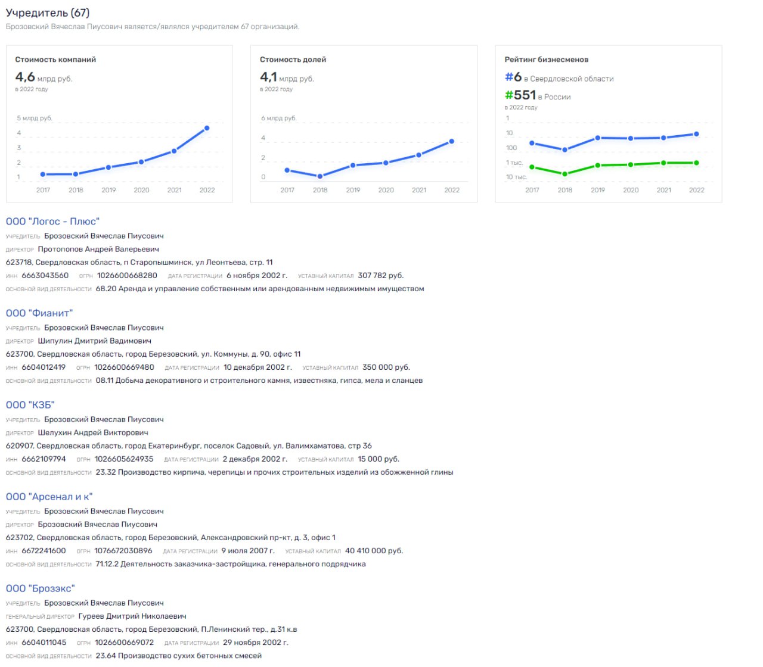Image resolution: width=763 pixels, height=667 pixels.
Task: Click registration date 6 ноября 2002 г.
Action: click(257, 276)
